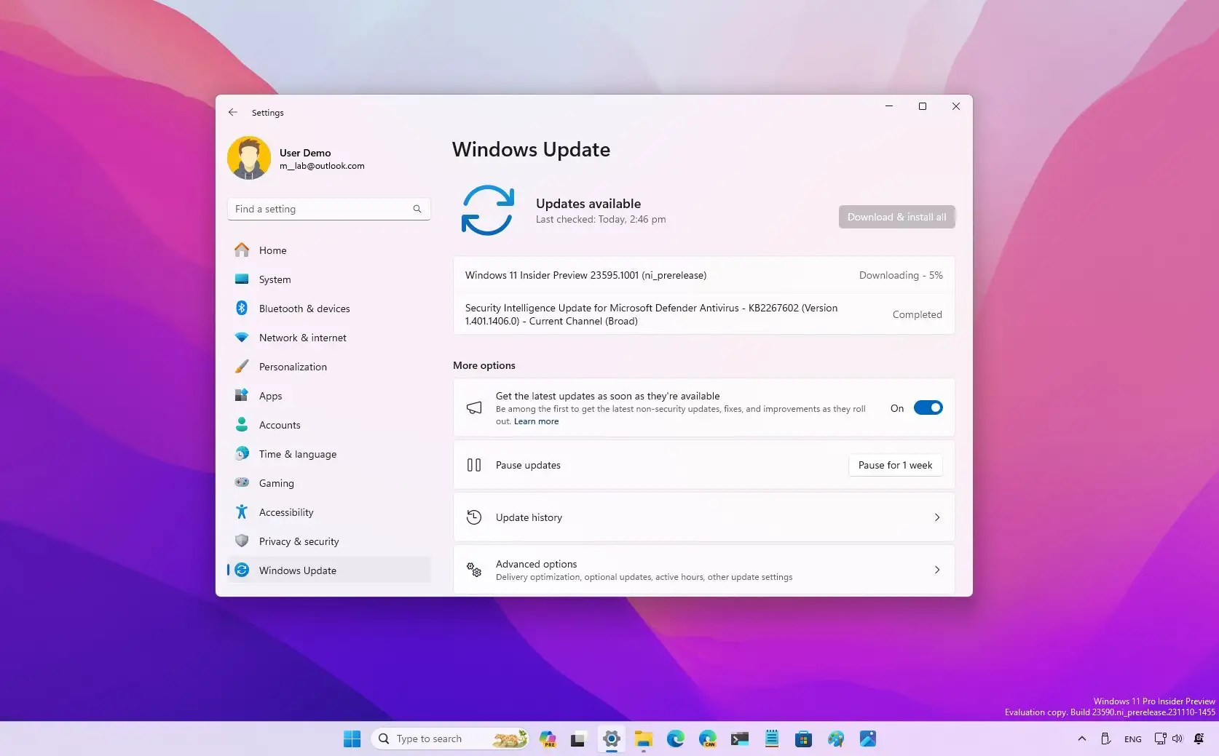
Task: Click the Personalization brush icon
Action: point(242,367)
